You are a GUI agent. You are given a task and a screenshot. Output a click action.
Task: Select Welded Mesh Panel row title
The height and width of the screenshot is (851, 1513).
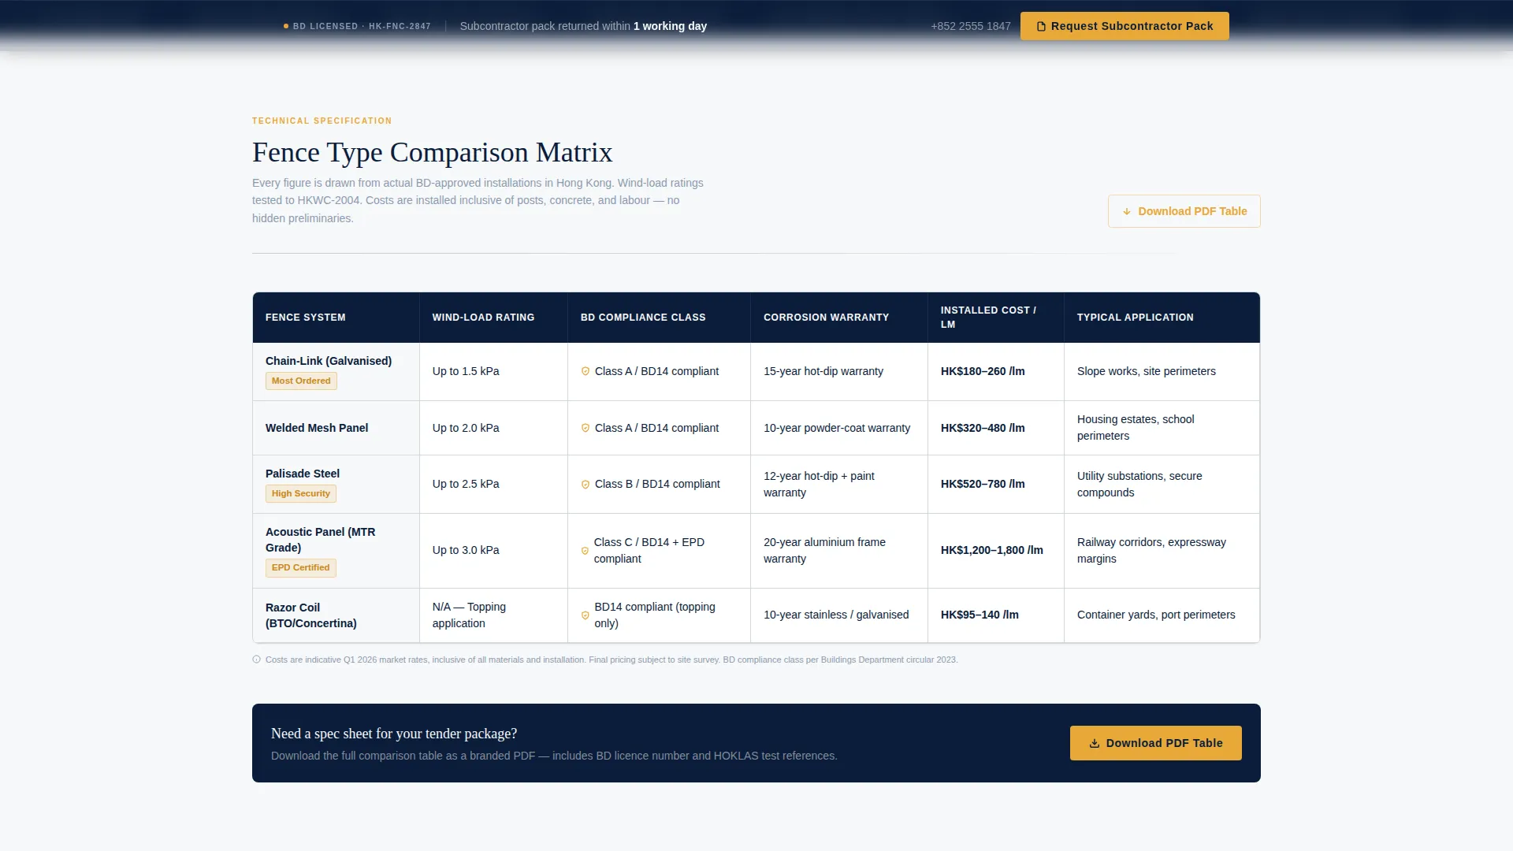[x=317, y=428]
